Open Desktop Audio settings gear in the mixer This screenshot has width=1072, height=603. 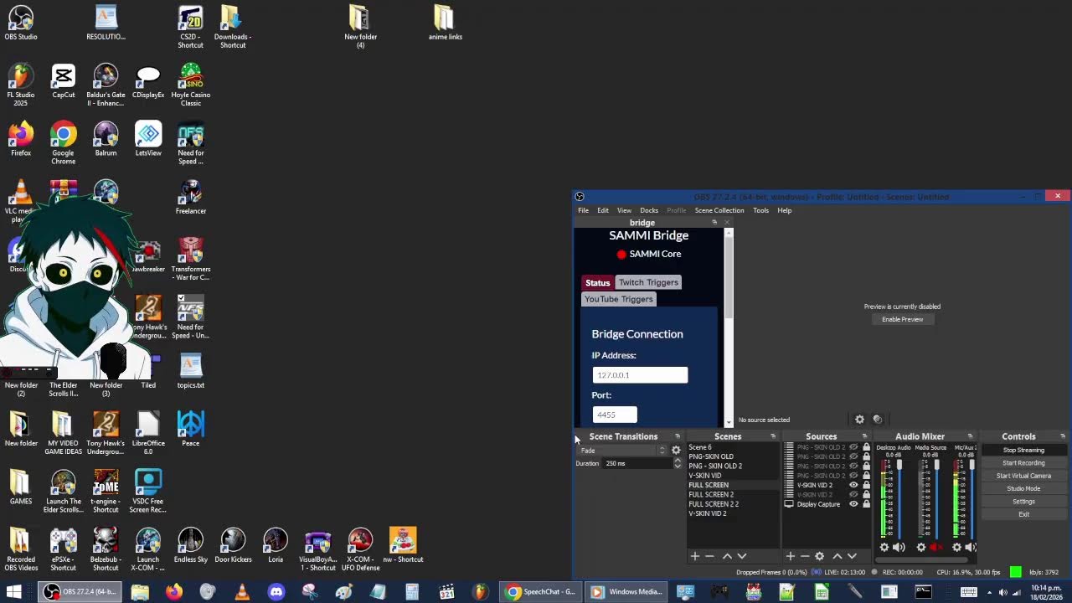click(x=884, y=547)
